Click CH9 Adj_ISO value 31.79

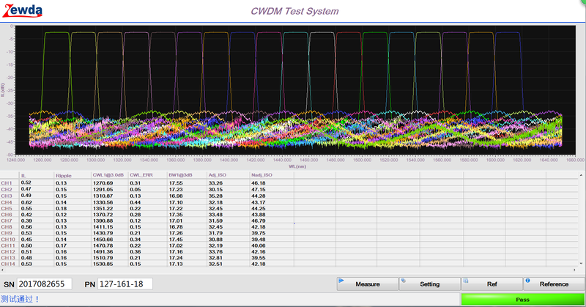pyautogui.click(x=215, y=233)
